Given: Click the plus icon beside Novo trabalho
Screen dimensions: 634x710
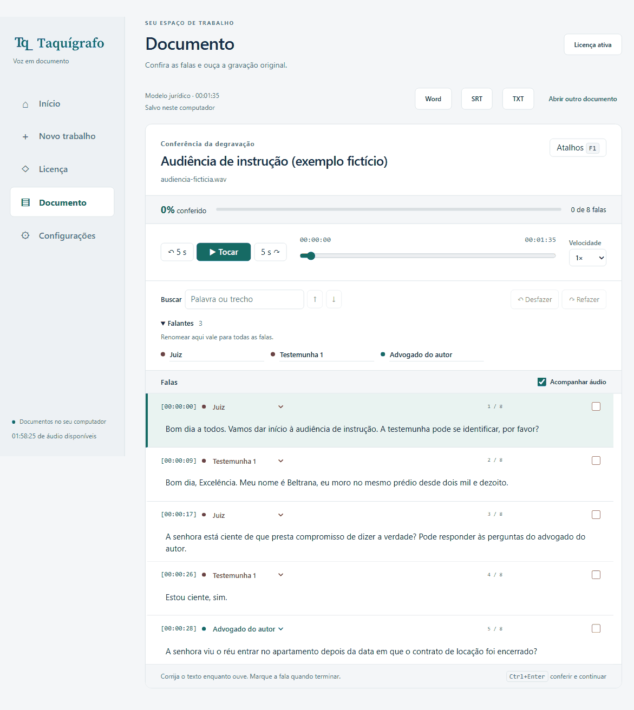Looking at the screenshot, I should pos(25,137).
